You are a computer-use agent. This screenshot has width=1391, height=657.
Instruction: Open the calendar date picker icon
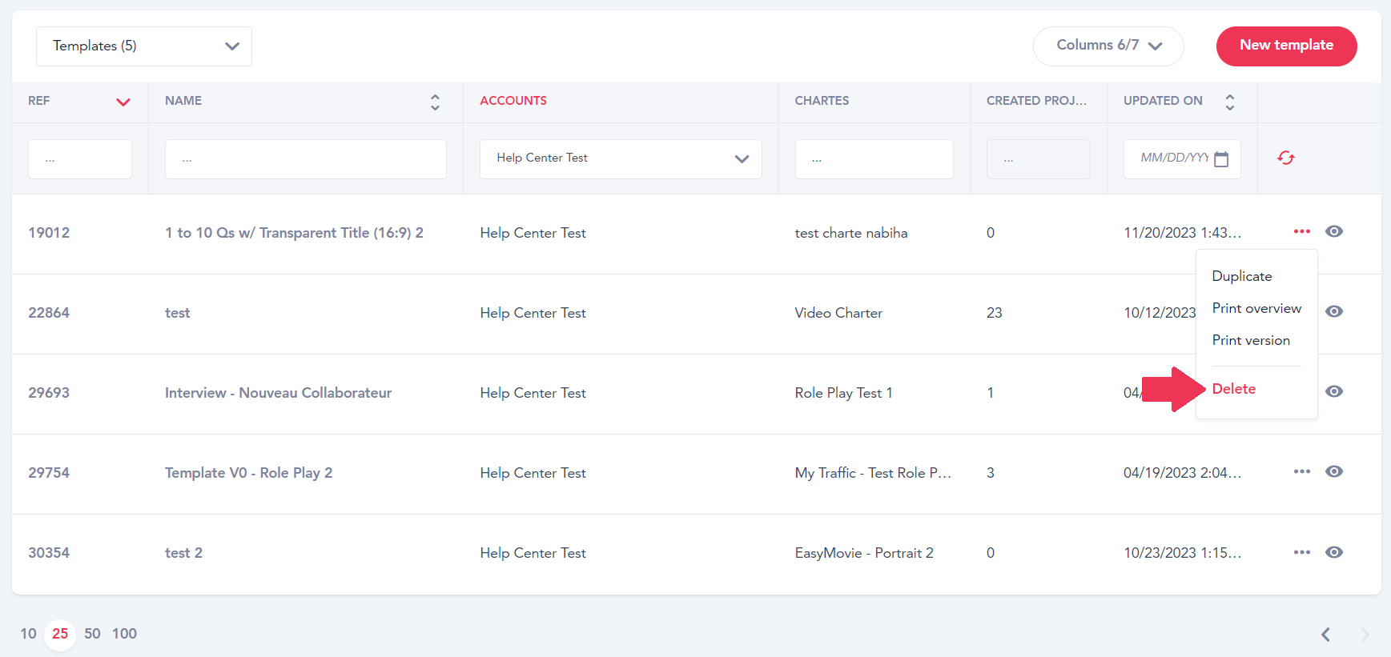point(1221,159)
